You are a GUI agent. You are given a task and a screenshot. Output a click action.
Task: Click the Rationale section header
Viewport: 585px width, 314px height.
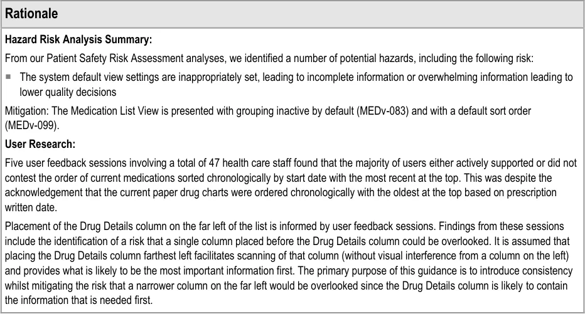(31, 13)
